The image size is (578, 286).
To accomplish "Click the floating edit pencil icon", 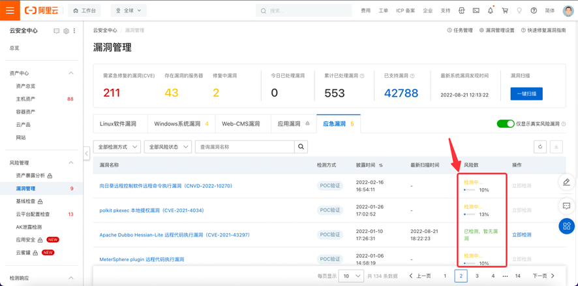I will tap(566, 182).
